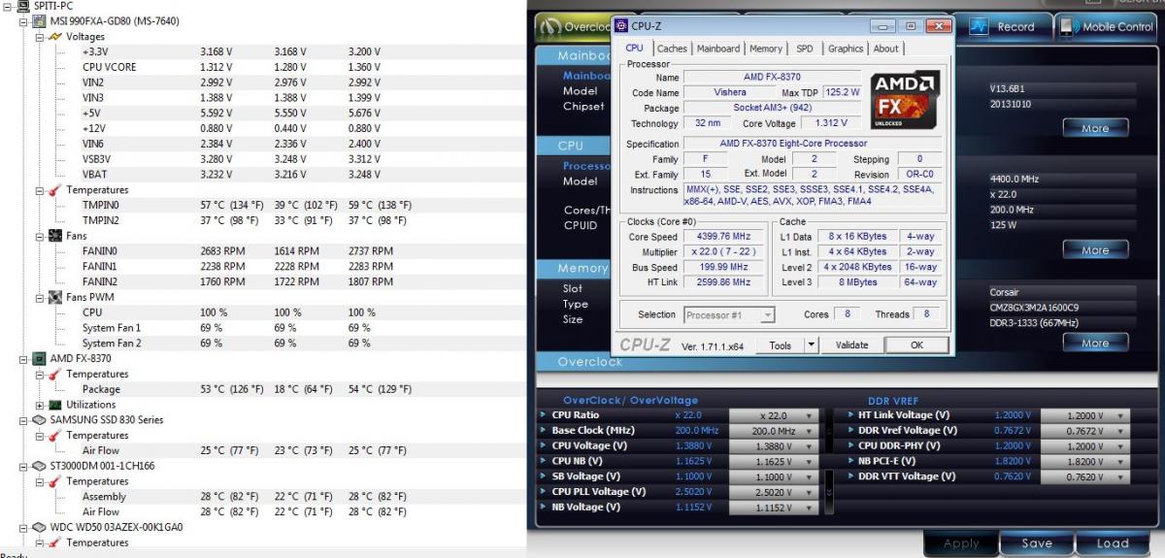Click the Mobile Control phone icon
Viewport: 1165px width, 558px height.
(1068, 26)
